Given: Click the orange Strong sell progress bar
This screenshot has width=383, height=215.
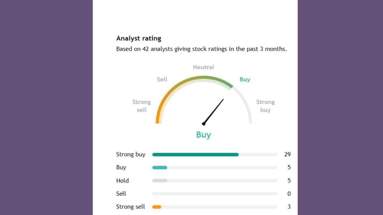Looking at the screenshot, I should (x=156, y=207).
